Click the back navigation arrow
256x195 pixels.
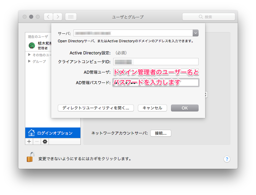tap(48, 17)
